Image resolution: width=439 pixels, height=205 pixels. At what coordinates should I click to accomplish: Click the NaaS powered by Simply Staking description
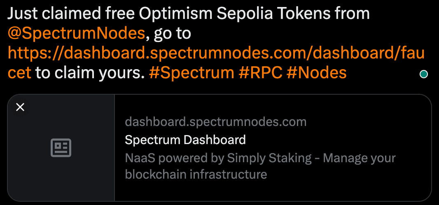point(260,158)
